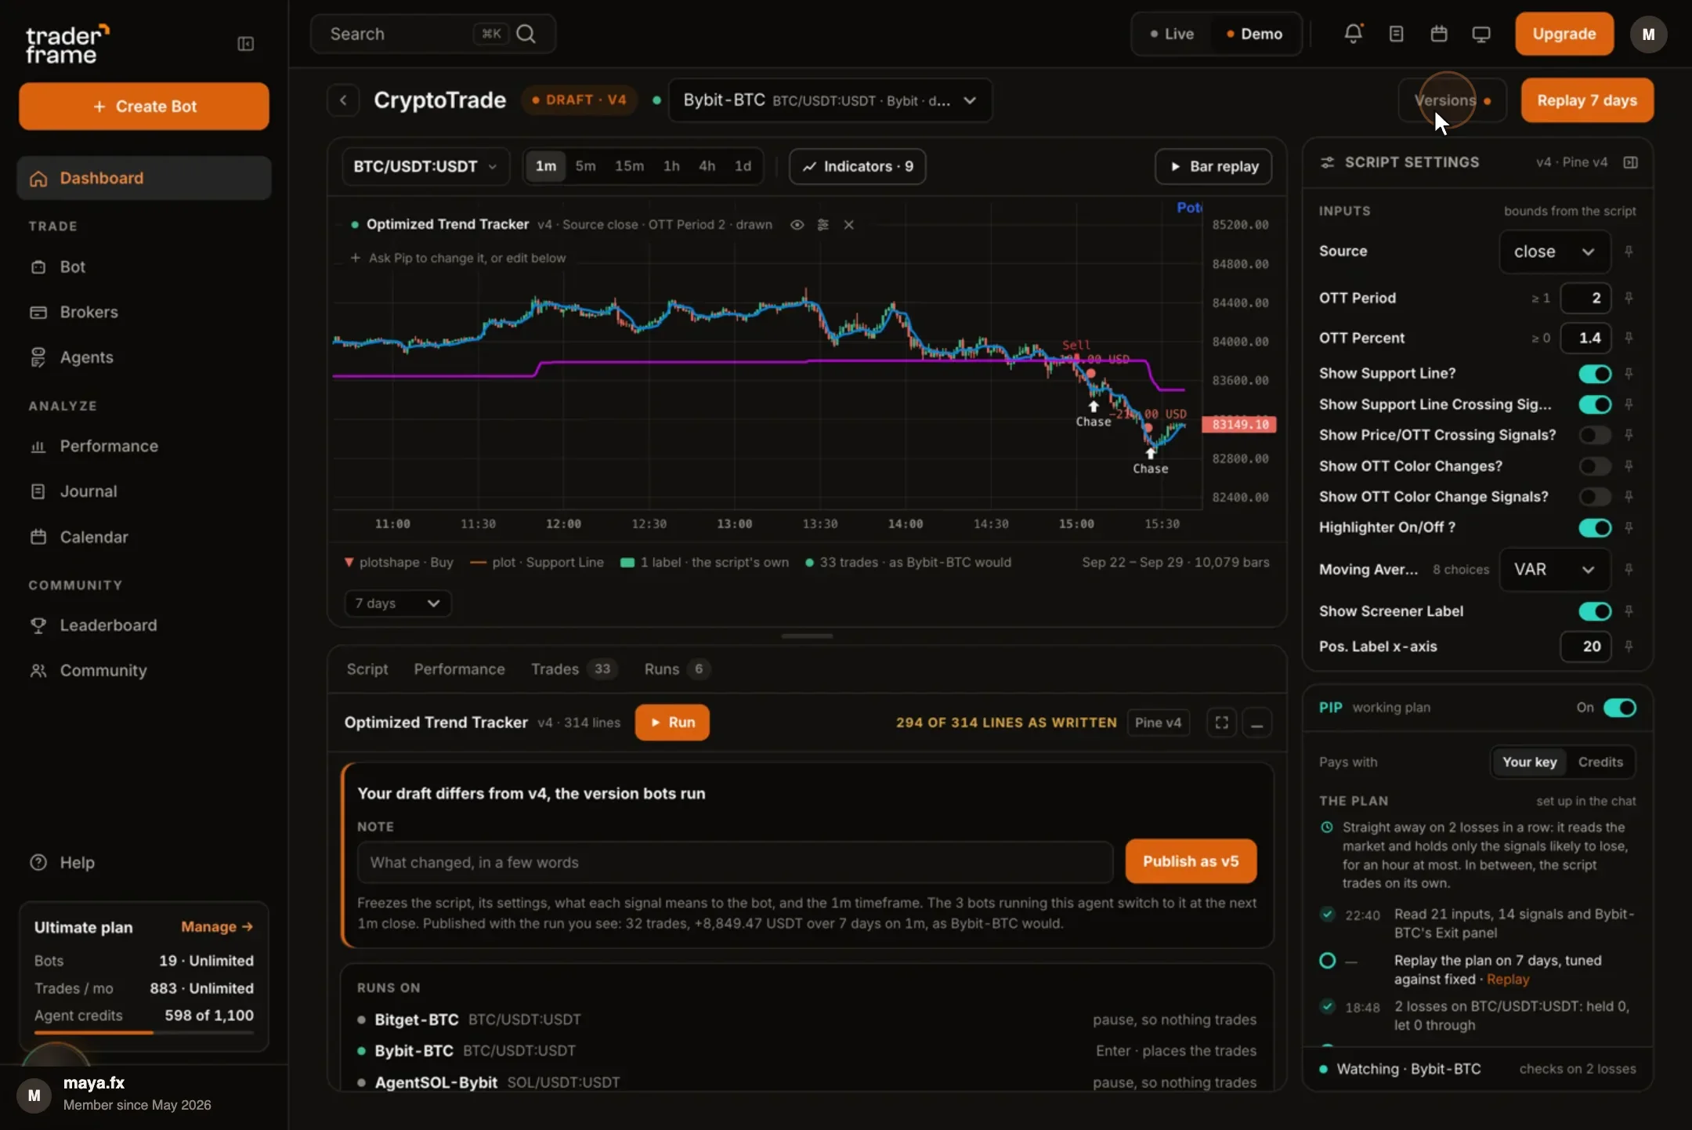
Task: Expand script editor to fullscreen
Action: click(x=1221, y=723)
